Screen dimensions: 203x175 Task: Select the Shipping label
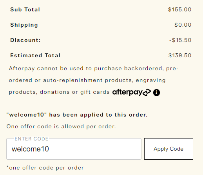24,25
